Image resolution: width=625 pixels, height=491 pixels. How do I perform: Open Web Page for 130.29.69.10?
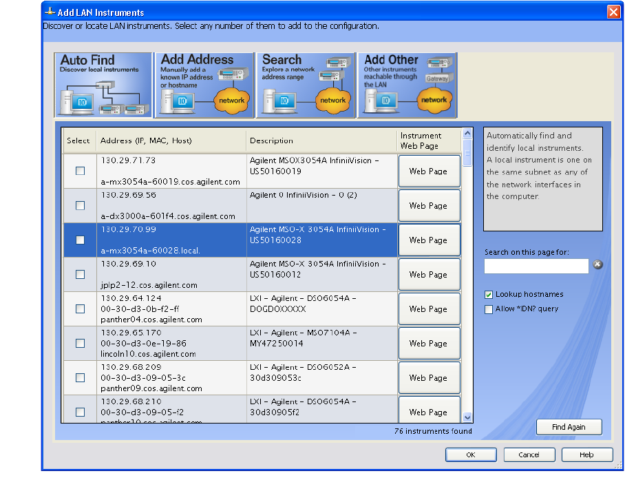tap(430, 274)
